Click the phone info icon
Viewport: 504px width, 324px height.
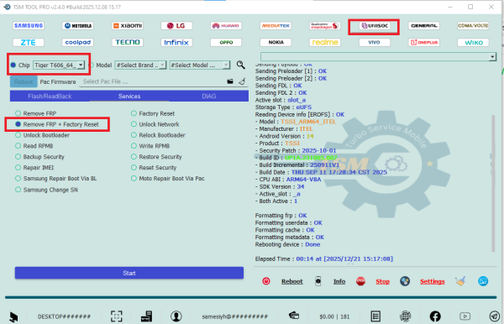[318, 281]
